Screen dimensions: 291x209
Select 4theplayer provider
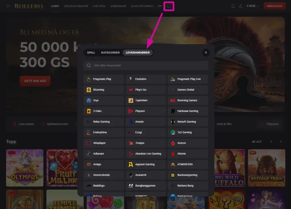tap(104, 143)
